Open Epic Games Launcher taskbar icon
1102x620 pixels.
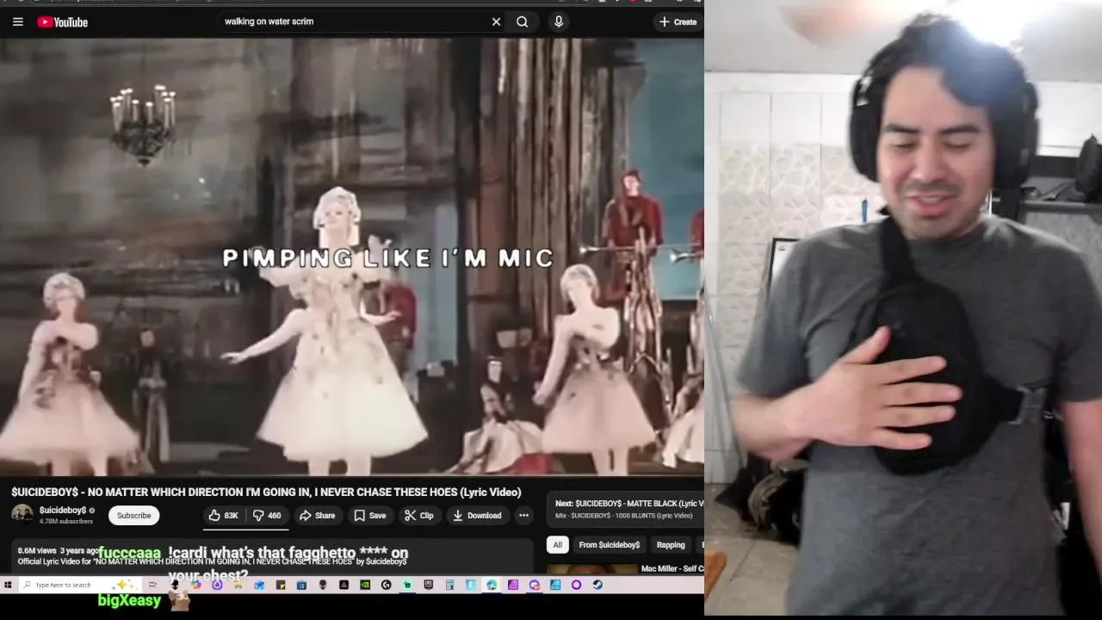429,585
